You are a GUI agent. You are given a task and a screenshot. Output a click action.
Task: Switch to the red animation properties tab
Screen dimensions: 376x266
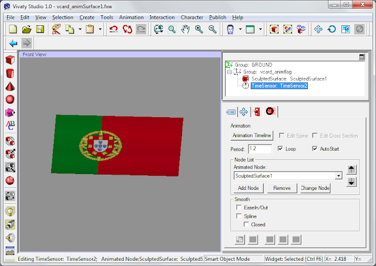coord(270,111)
